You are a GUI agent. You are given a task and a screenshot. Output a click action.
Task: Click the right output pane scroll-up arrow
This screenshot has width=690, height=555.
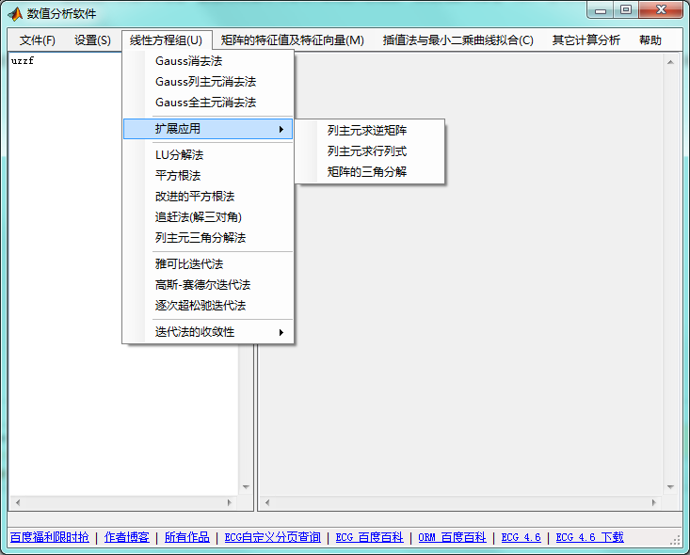pyautogui.click(x=670, y=62)
